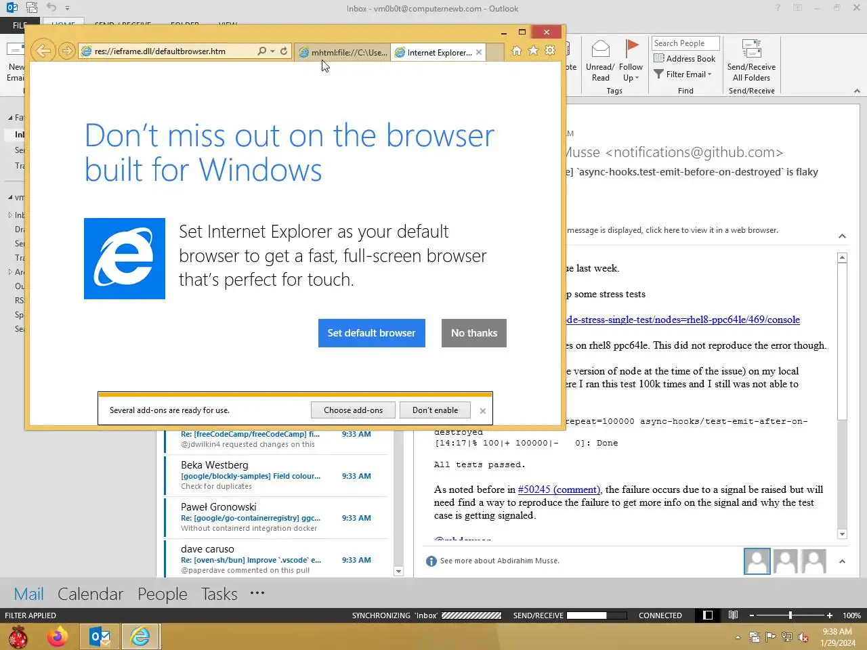Click the muted volume tray icon
The image size is (867, 650).
pos(803,637)
